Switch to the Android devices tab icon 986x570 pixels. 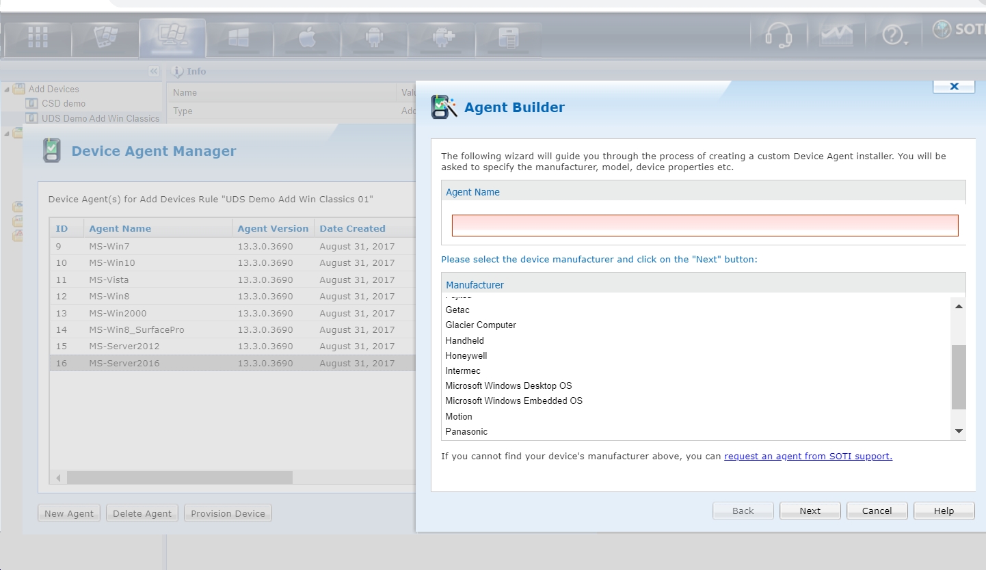click(x=373, y=38)
